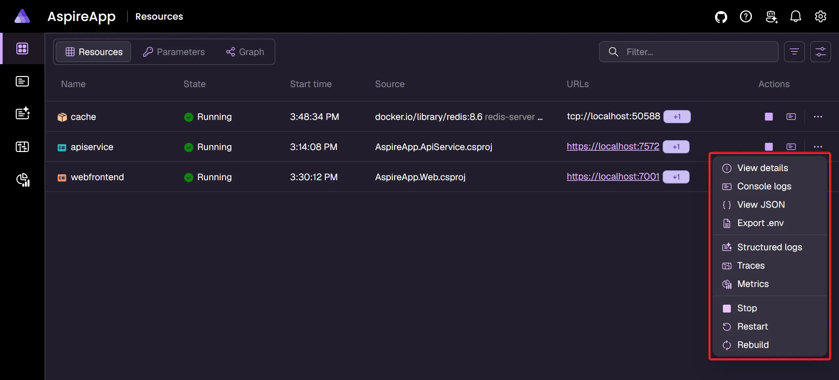The image size is (839, 380).
Task: Select View JSON menu entry
Action: tap(770, 205)
